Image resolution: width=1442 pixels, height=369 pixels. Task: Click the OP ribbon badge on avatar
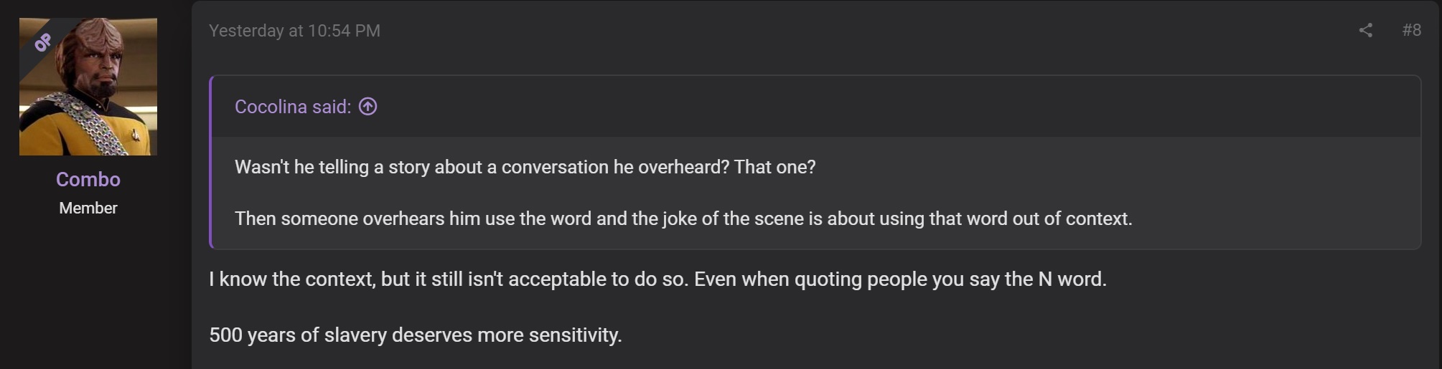tap(43, 42)
